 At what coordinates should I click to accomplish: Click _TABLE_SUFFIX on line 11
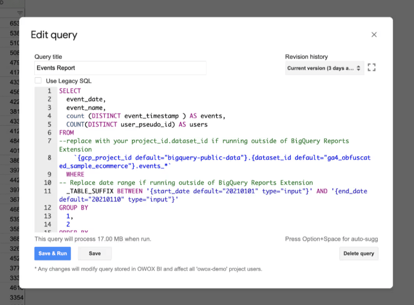pos(90,191)
